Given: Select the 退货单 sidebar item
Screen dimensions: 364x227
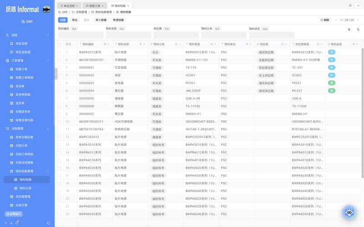Looking at the screenshot, I should coord(20,103).
